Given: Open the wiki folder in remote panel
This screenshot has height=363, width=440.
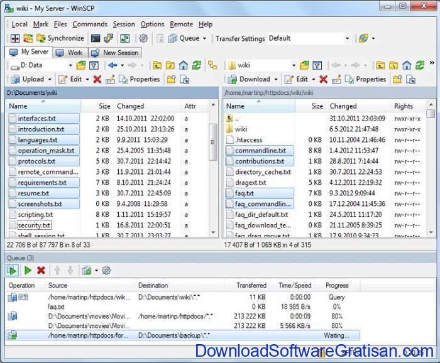Looking at the screenshot, I should (x=241, y=129).
